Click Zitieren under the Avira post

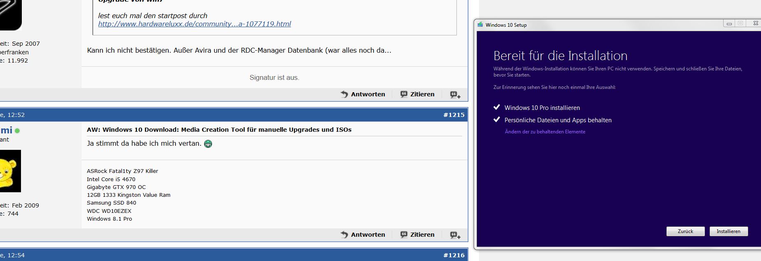pos(422,94)
